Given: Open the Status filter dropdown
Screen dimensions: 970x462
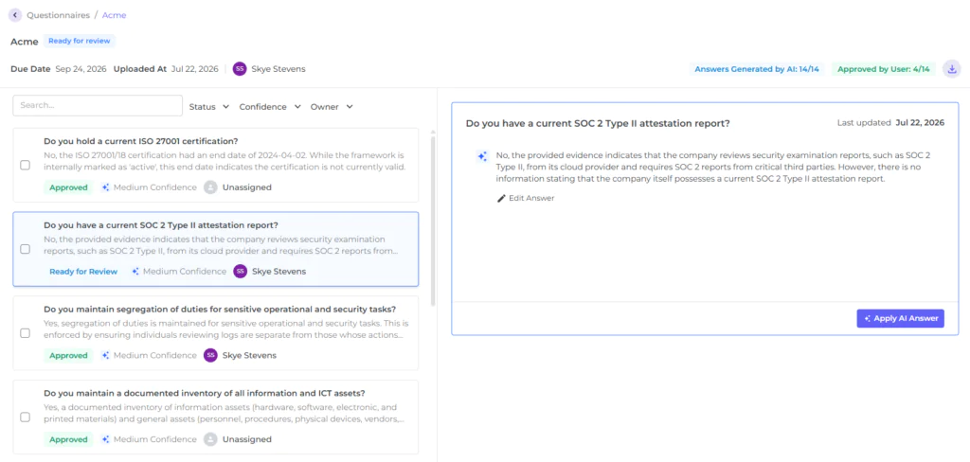Looking at the screenshot, I should (x=209, y=106).
